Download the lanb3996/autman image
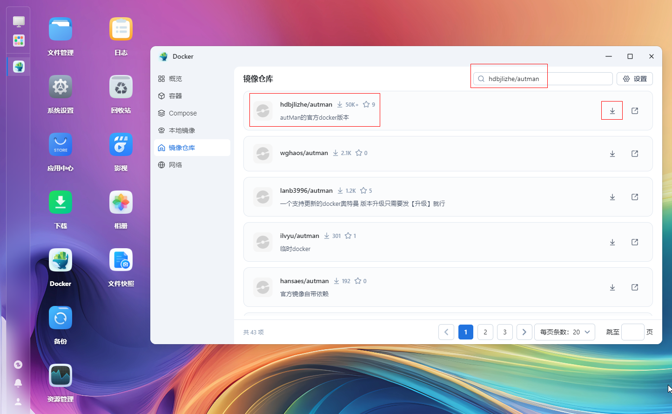 [612, 197]
